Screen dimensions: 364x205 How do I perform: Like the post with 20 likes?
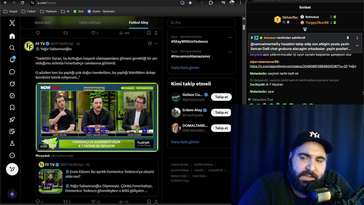(96, 202)
